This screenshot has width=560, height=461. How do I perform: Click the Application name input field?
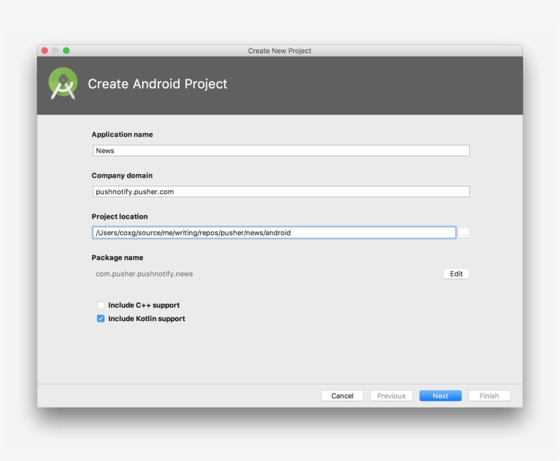coord(280,150)
